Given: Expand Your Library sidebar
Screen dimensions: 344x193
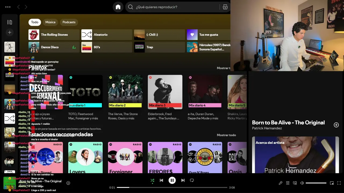Looking at the screenshot, I should [10, 22].
